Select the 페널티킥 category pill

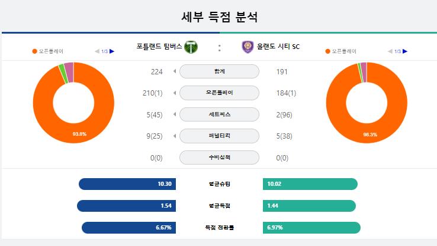pos(219,136)
